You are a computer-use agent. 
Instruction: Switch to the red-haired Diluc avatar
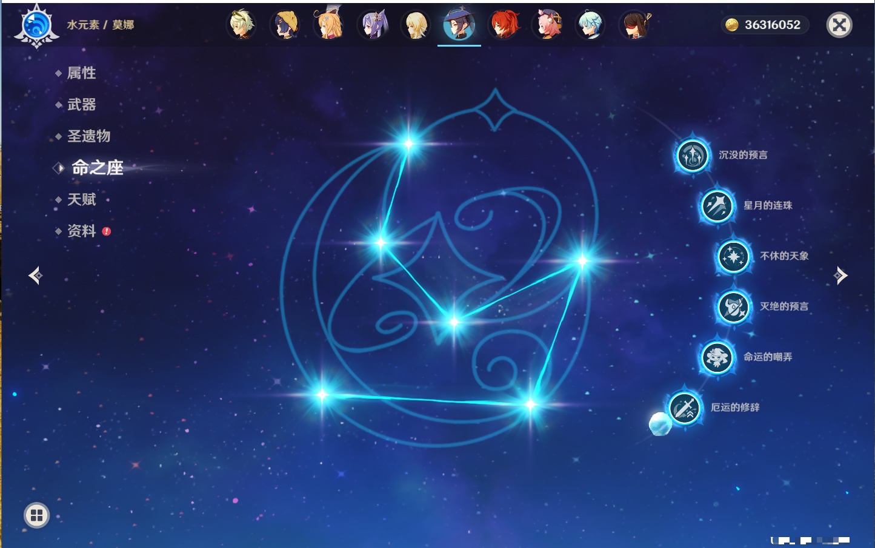click(504, 25)
